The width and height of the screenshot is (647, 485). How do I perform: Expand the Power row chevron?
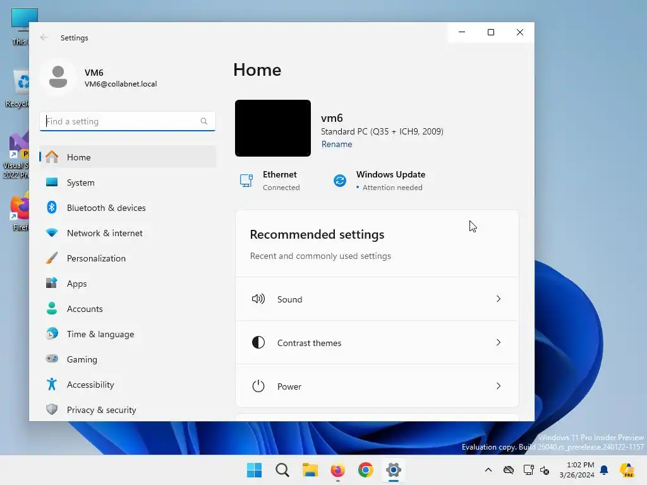[499, 386]
